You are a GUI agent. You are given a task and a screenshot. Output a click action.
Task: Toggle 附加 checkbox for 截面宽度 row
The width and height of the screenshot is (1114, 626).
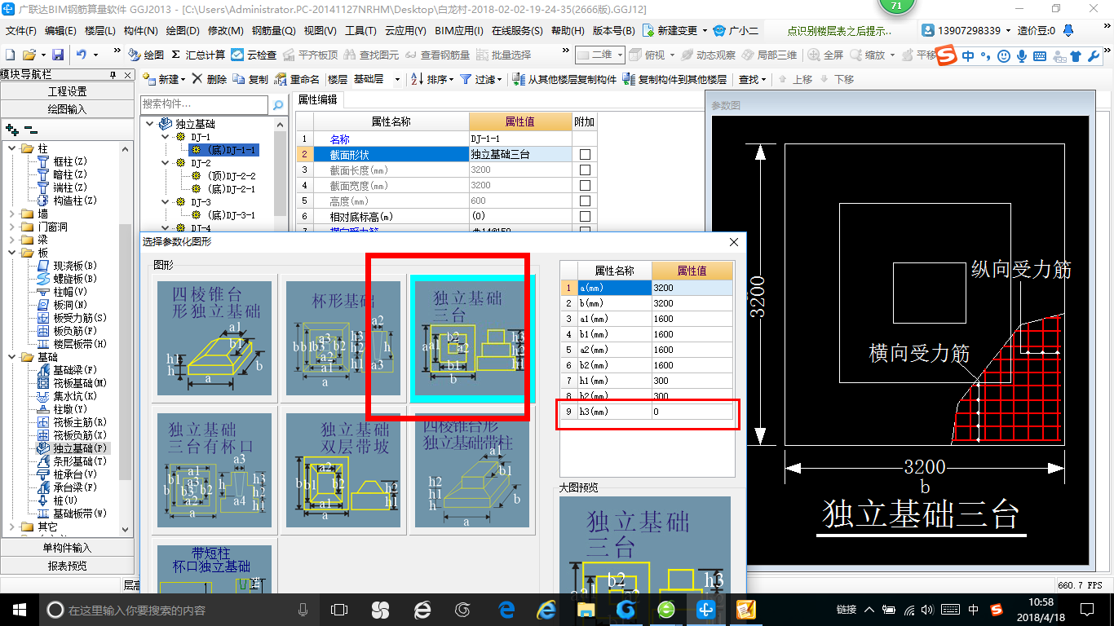(x=585, y=185)
